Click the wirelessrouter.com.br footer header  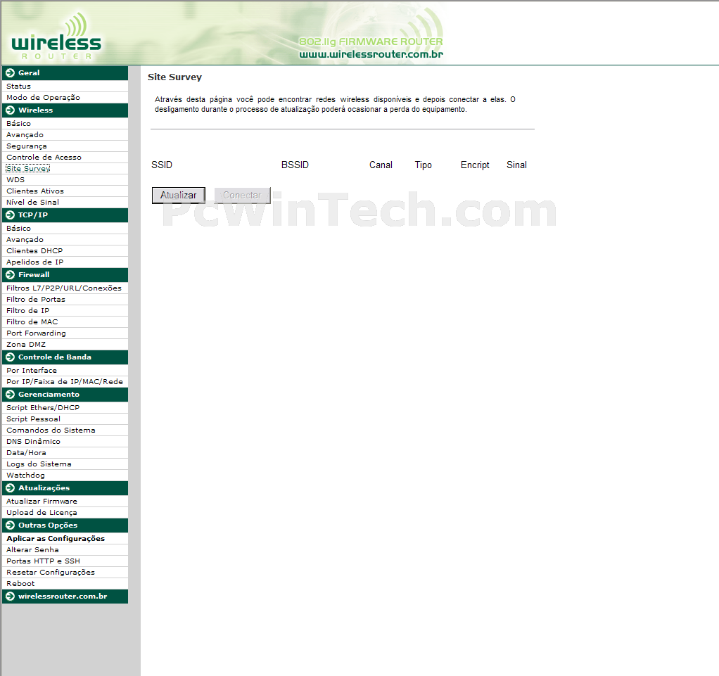(x=65, y=597)
